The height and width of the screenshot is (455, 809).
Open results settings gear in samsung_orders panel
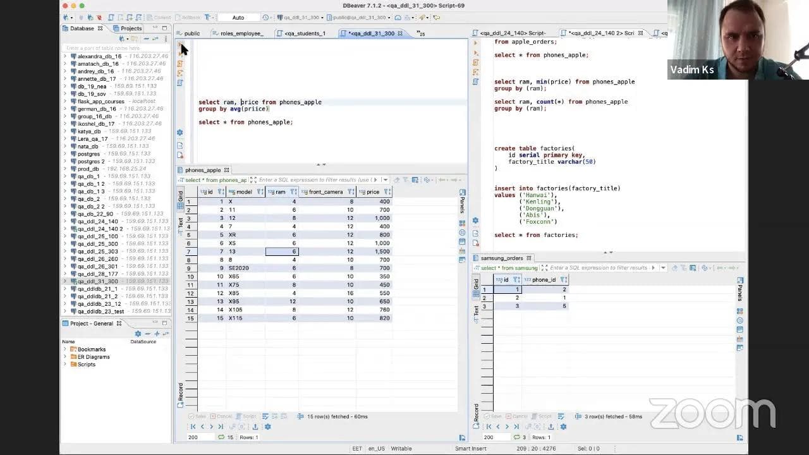[x=563, y=427]
